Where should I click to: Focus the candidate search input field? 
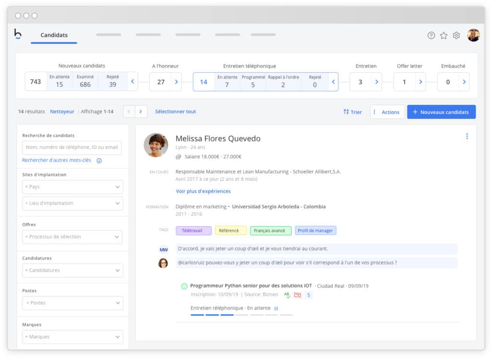pos(72,148)
